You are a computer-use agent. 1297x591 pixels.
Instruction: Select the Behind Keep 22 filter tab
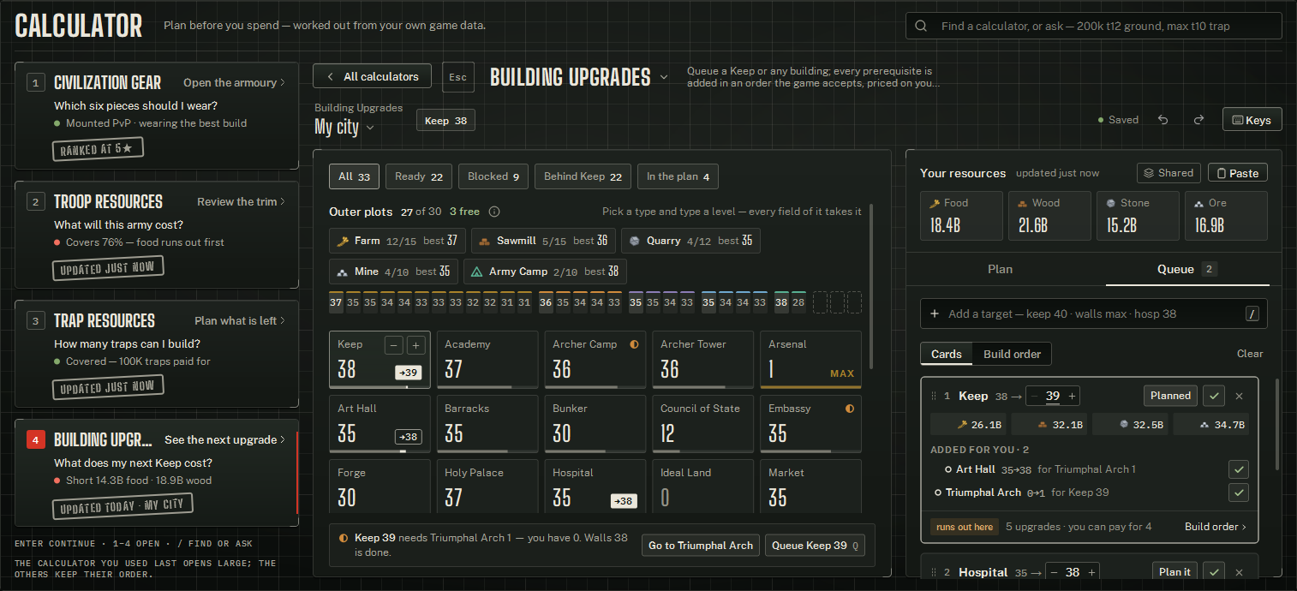pos(583,176)
